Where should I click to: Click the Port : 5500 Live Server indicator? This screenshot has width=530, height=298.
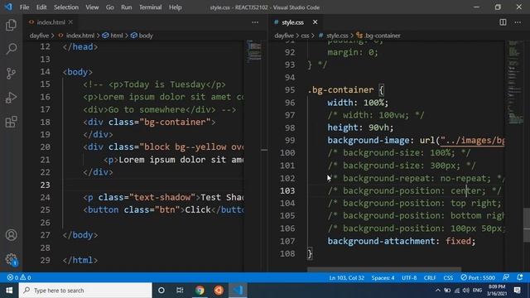click(478, 277)
